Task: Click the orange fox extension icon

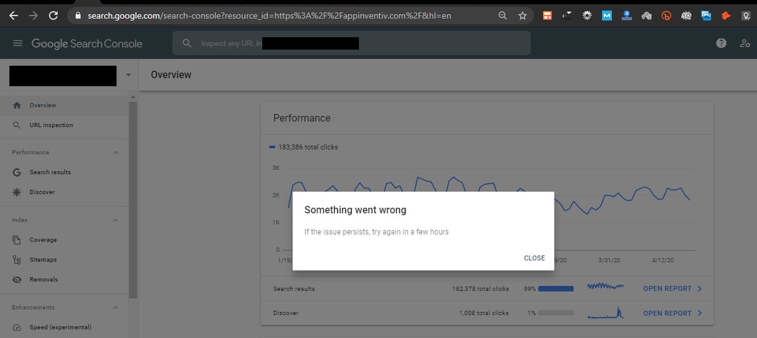Action: pyautogui.click(x=725, y=15)
